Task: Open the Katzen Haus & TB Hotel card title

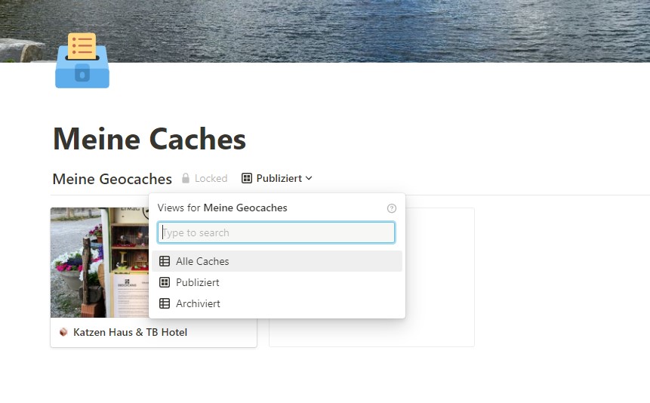Action: [130, 332]
